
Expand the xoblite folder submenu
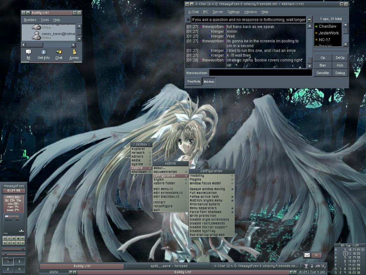[x=170, y=183]
